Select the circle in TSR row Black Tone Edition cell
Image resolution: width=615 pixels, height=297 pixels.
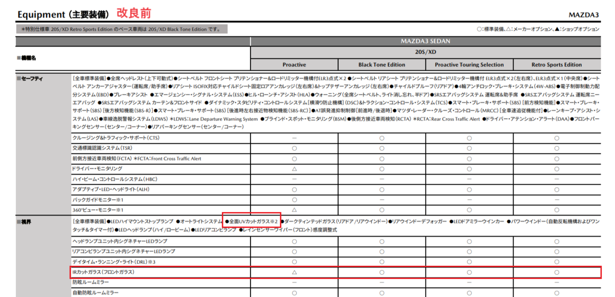click(382, 148)
